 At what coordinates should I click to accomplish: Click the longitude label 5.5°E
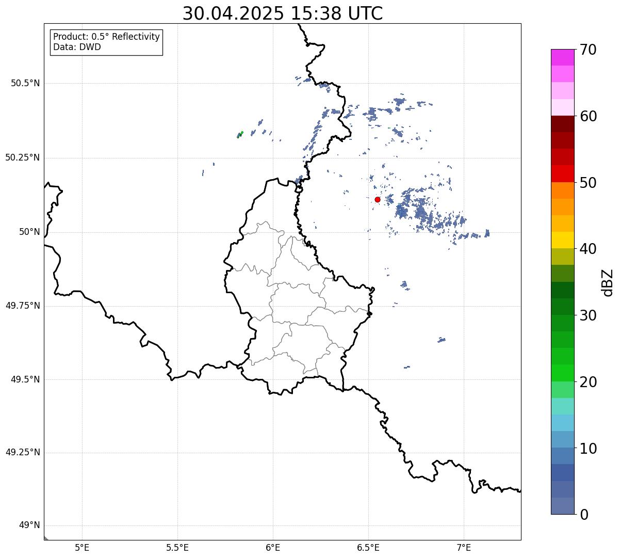pyautogui.click(x=177, y=548)
